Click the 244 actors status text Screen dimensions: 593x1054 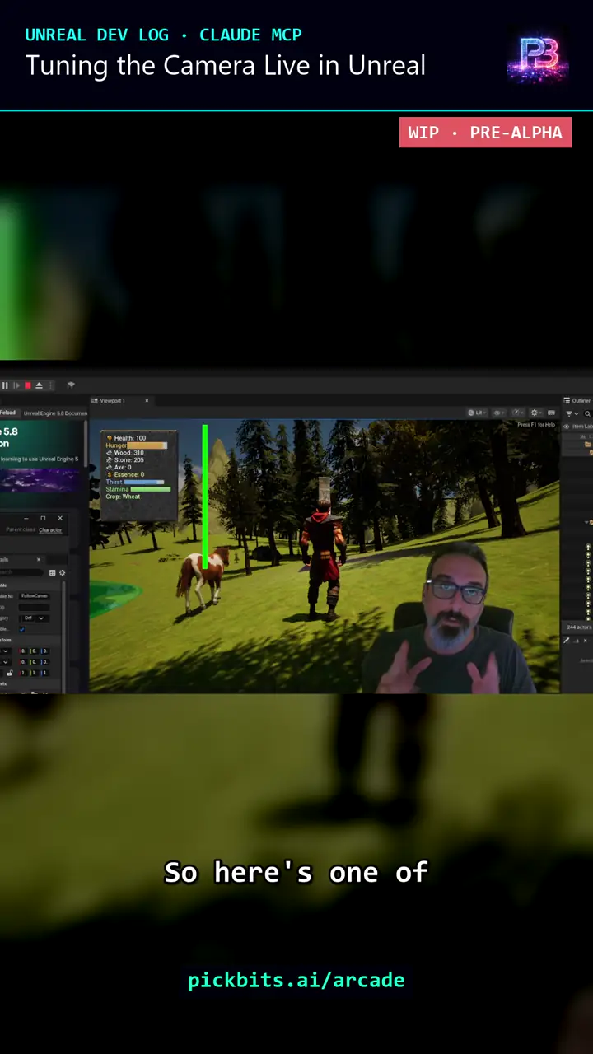[579, 627]
